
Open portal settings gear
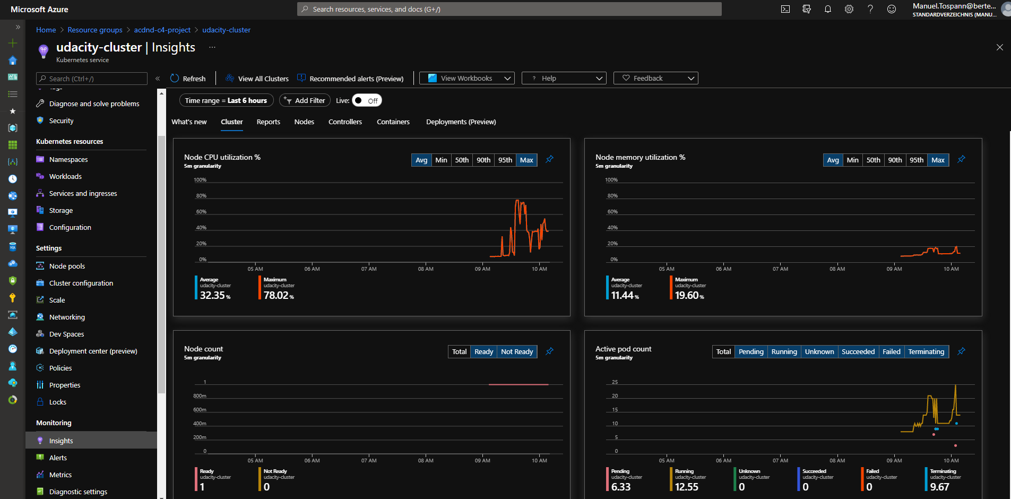[x=849, y=9]
